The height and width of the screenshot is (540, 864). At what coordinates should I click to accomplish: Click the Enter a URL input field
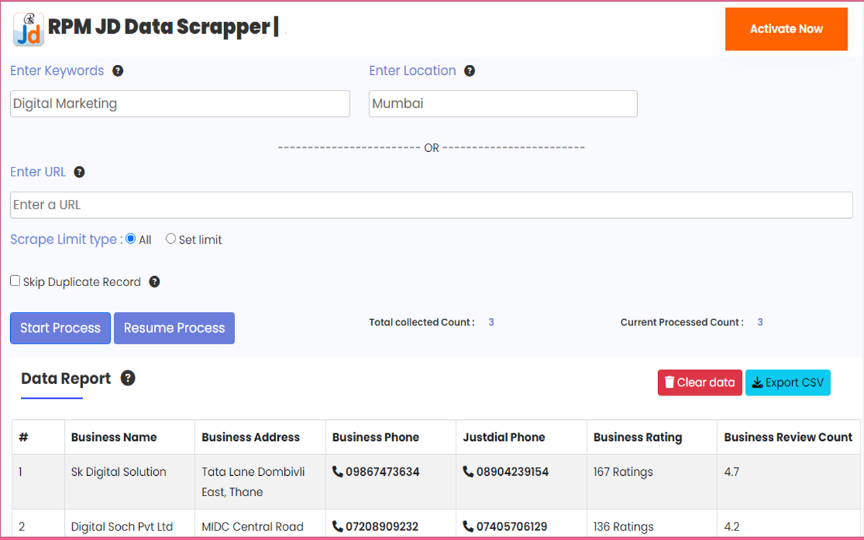(x=431, y=205)
